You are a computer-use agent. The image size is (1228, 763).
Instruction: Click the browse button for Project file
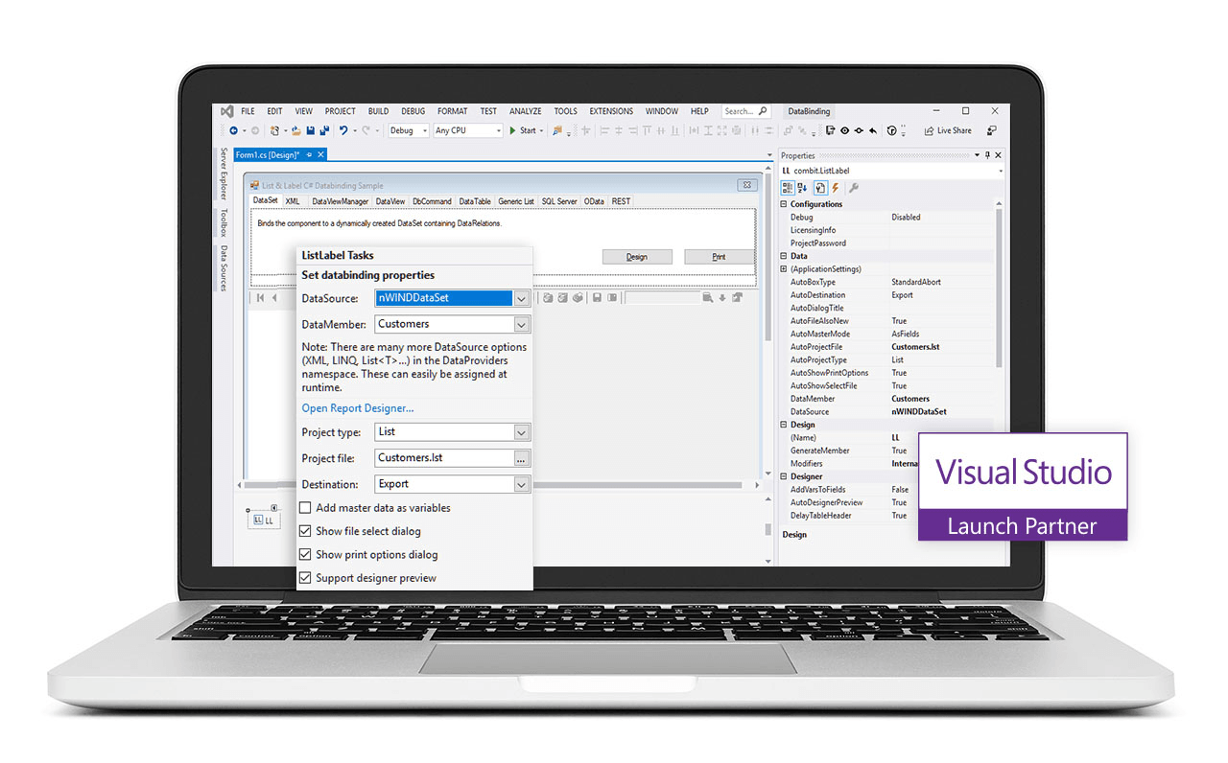click(521, 459)
